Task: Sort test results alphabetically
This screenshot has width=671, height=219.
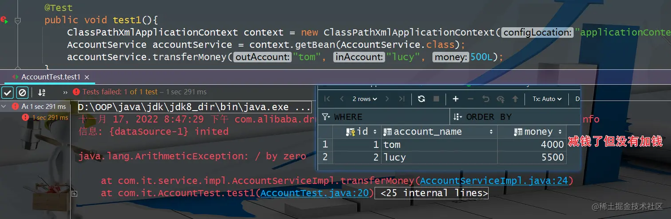Action: click(x=42, y=92)
